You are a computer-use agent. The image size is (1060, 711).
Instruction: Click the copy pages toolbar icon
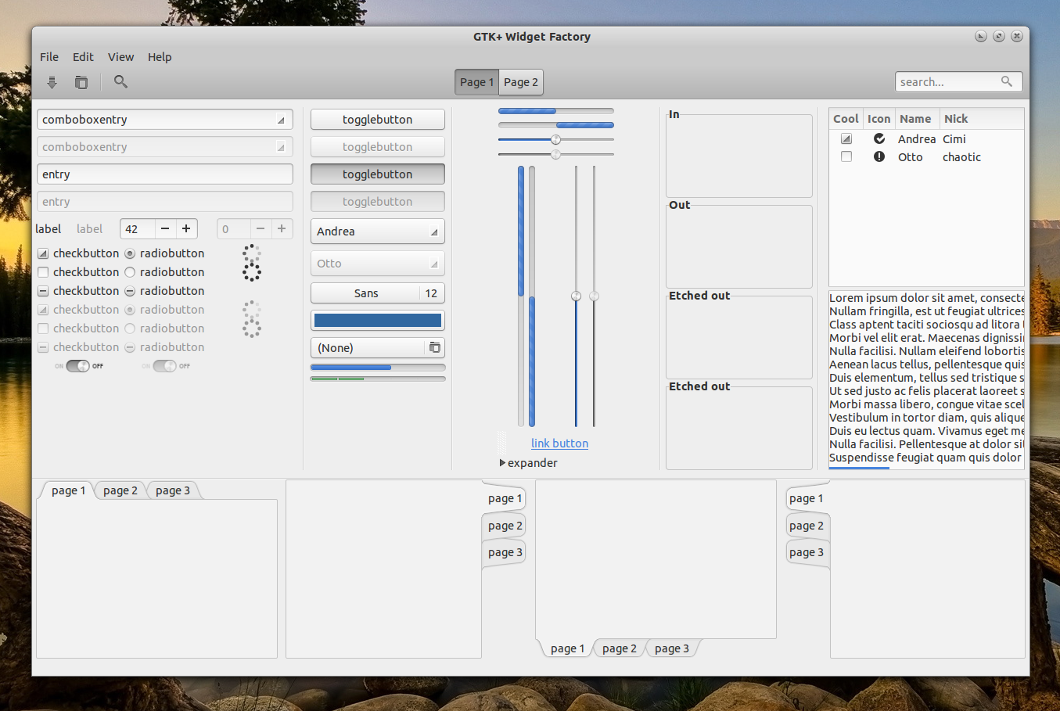[x=81, y=81]
